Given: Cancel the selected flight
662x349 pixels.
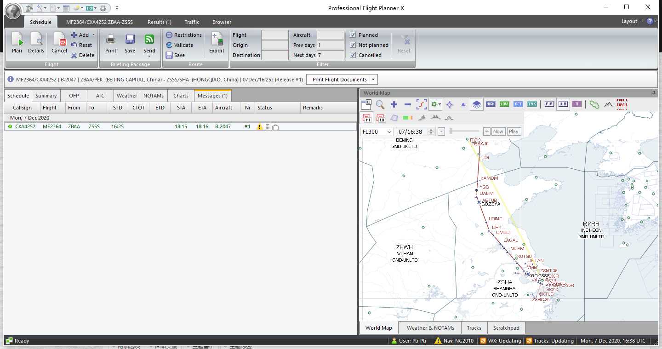Looking at the screenshot, I should point(59,43).
